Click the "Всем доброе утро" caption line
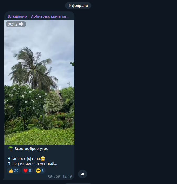 [x=31, y=149]
